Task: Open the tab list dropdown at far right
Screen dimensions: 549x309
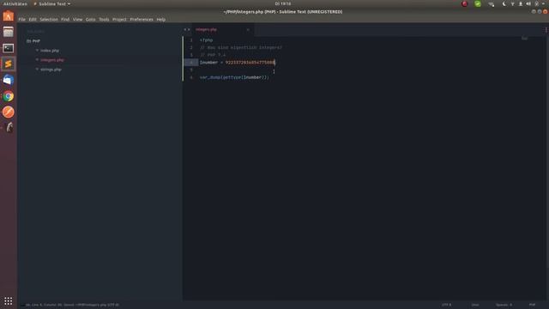Action: (546, 30)
